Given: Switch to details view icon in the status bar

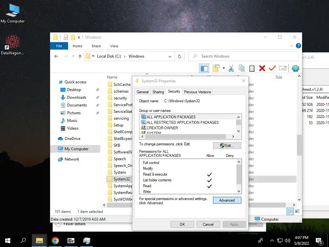Looking at the screenshot, I should tap(290, 212).
